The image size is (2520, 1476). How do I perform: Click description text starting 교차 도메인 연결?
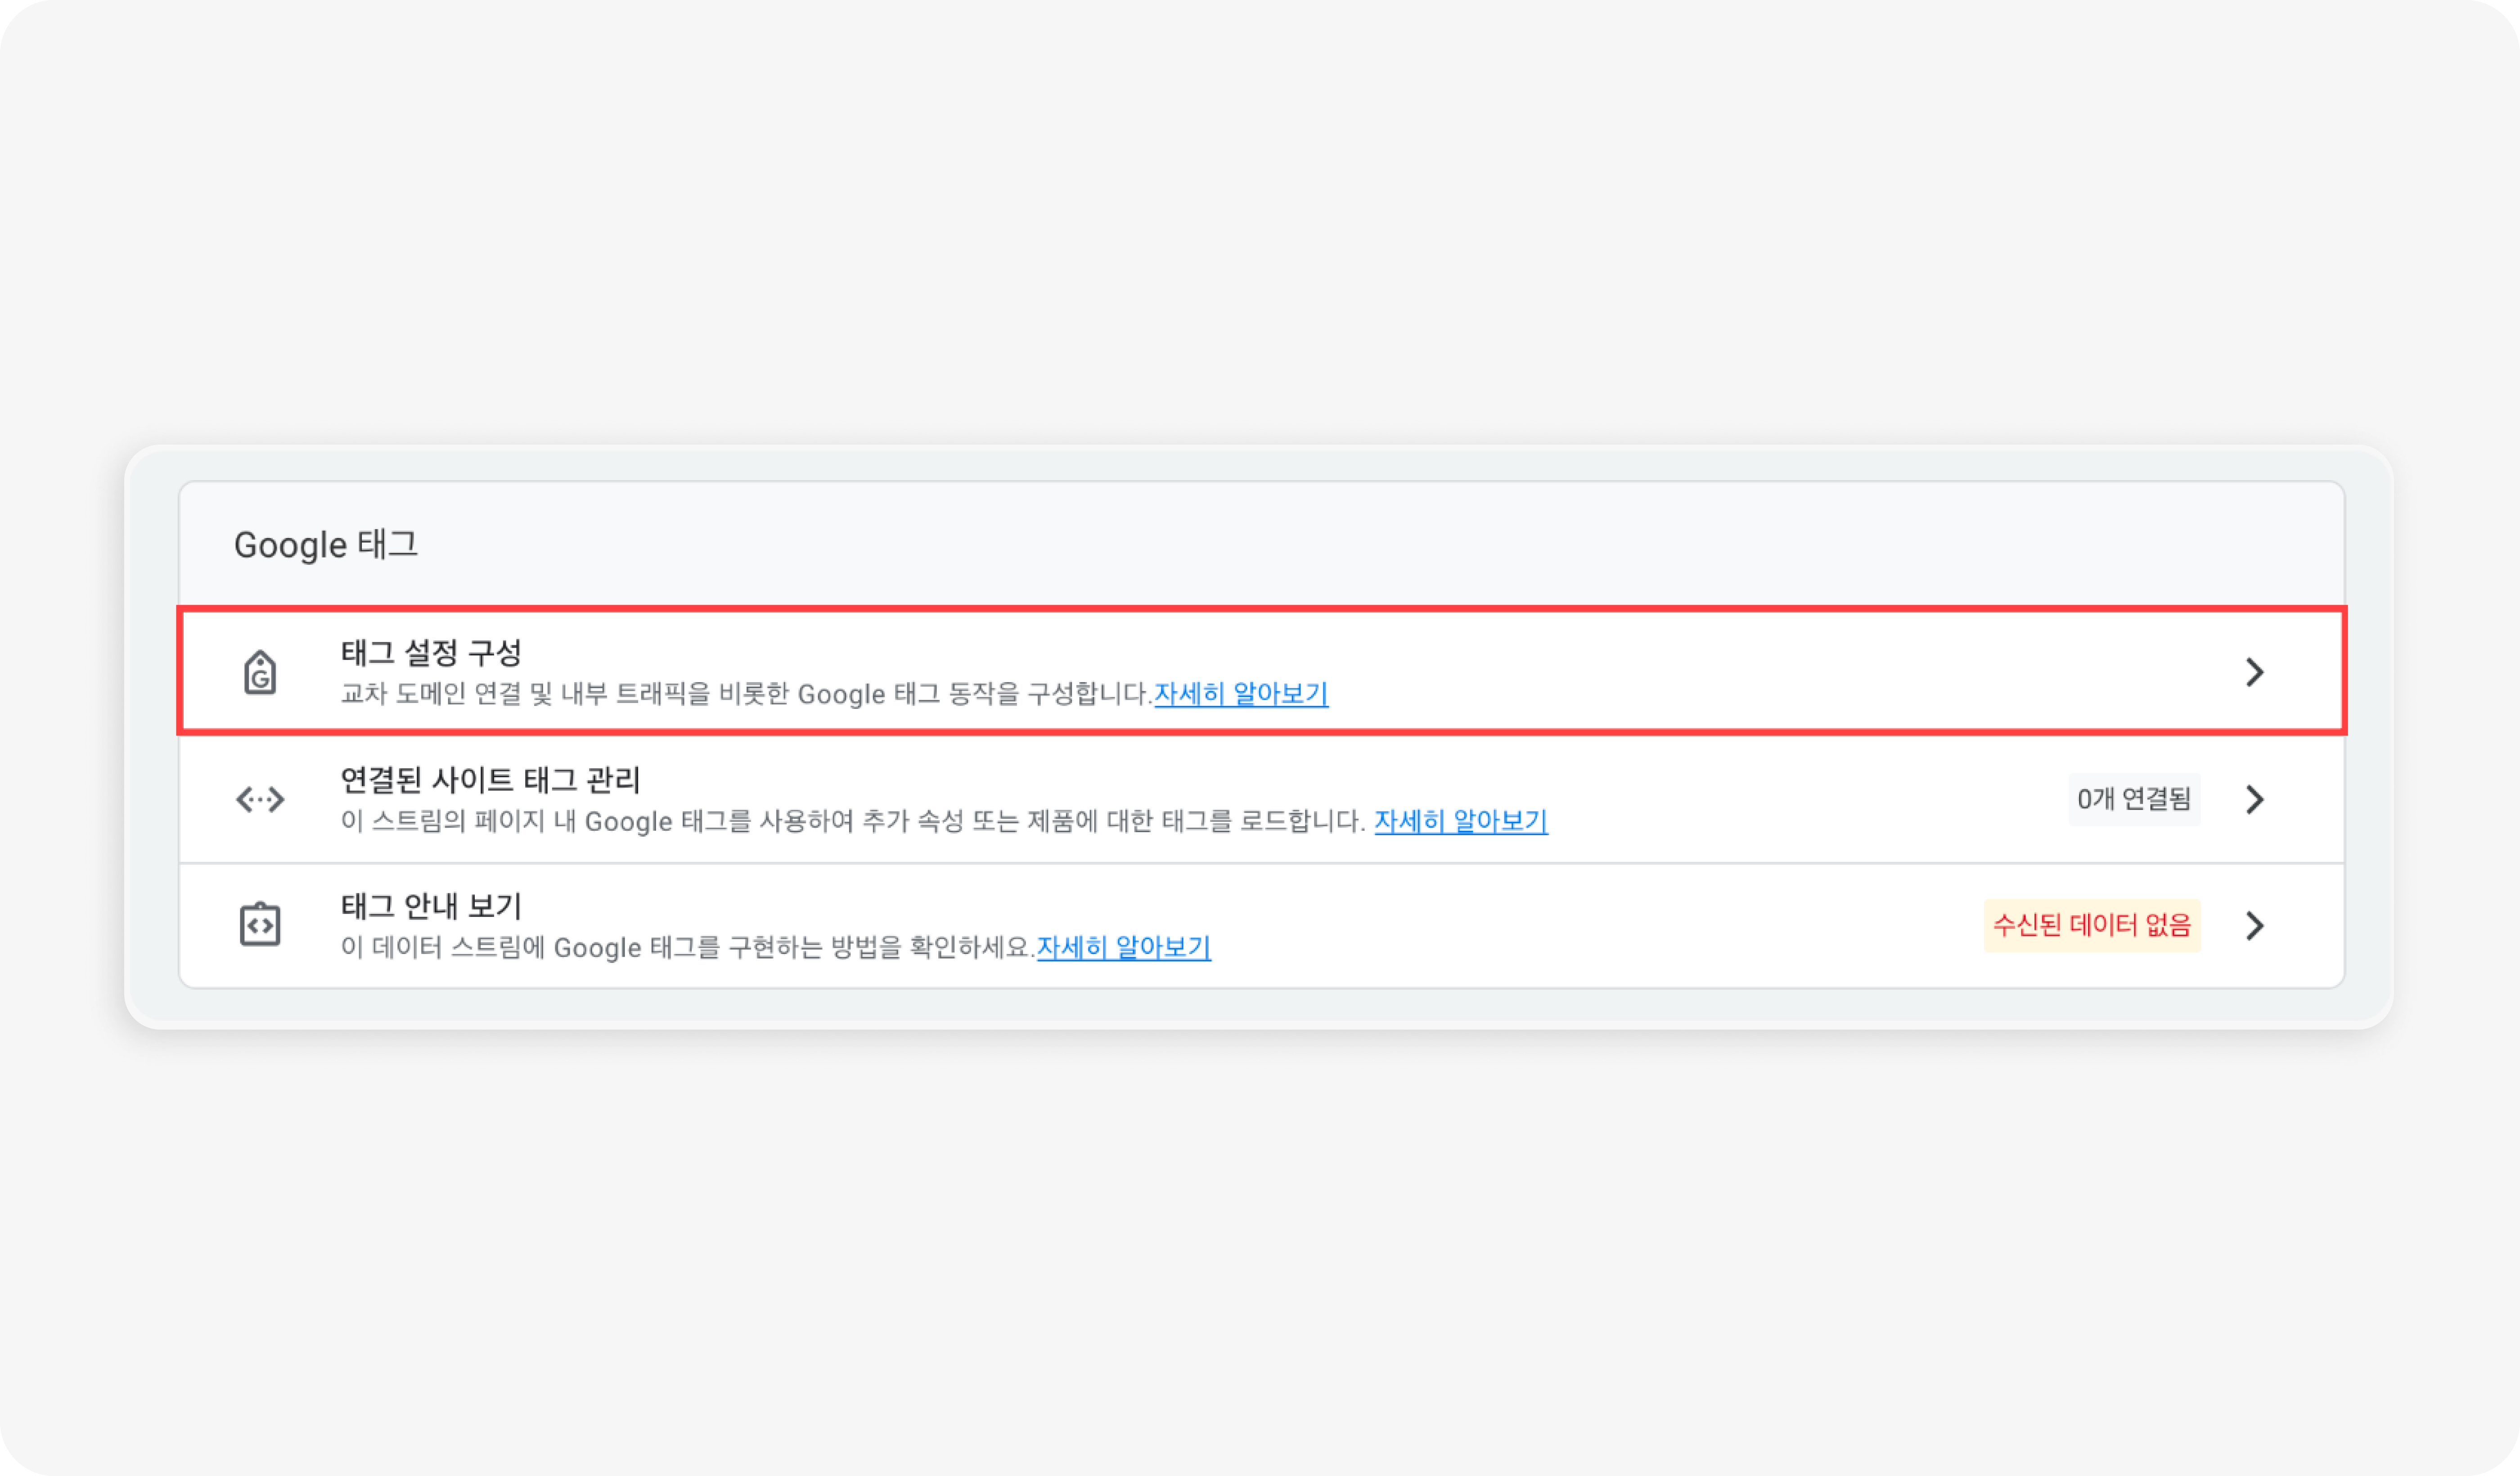click(746, 693)
